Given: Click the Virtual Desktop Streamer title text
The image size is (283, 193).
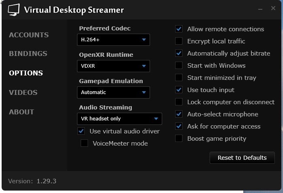Looking at the screenshot, I should click(74, 10).
